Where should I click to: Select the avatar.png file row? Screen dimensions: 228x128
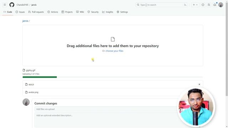[x=113, y=92]
